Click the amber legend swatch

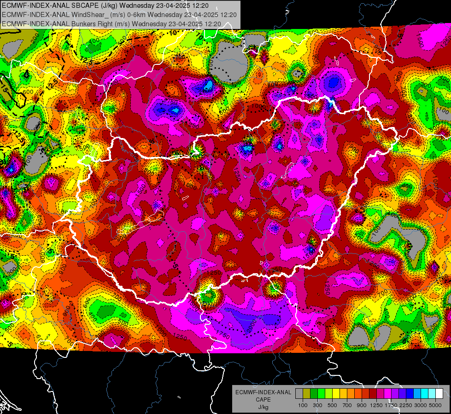point(343,394)
